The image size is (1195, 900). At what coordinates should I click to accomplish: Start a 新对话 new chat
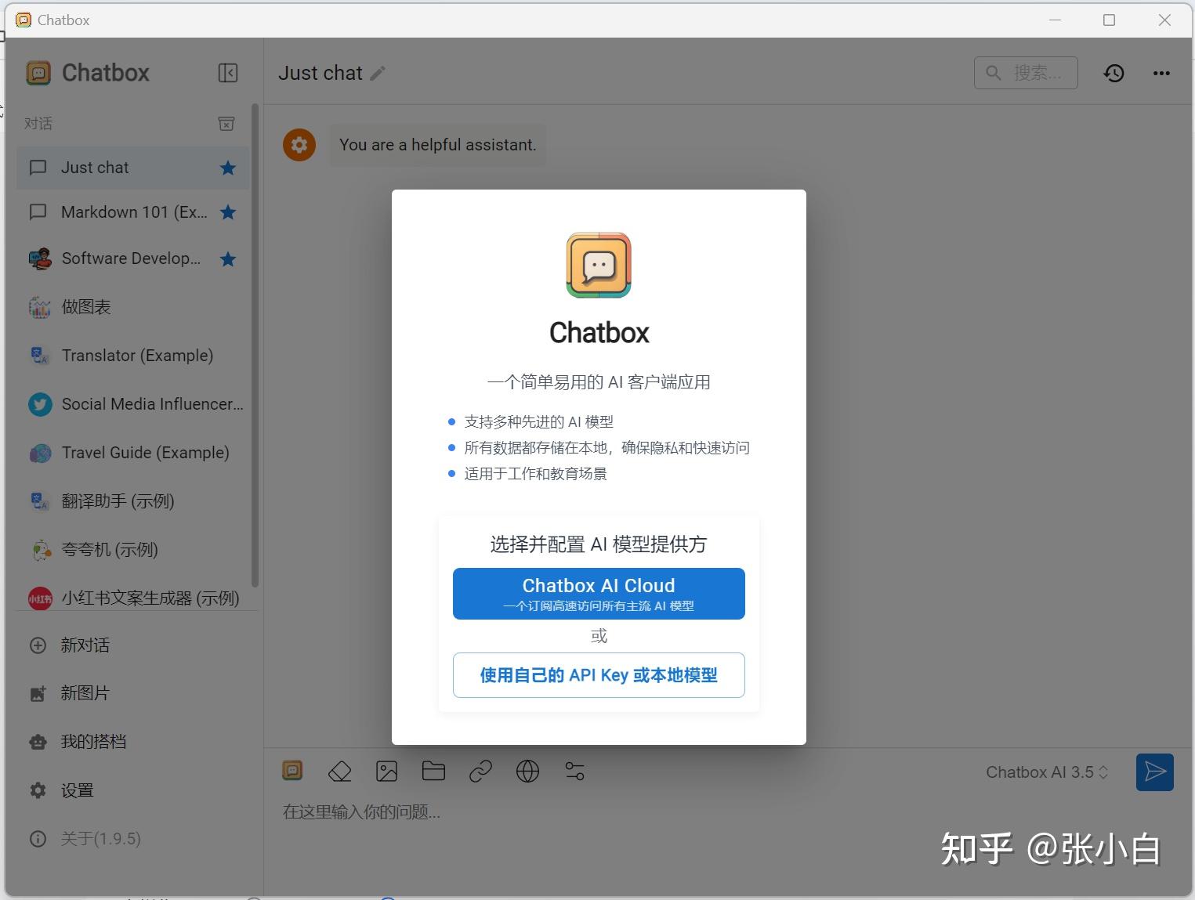click(x=133, y=645)
